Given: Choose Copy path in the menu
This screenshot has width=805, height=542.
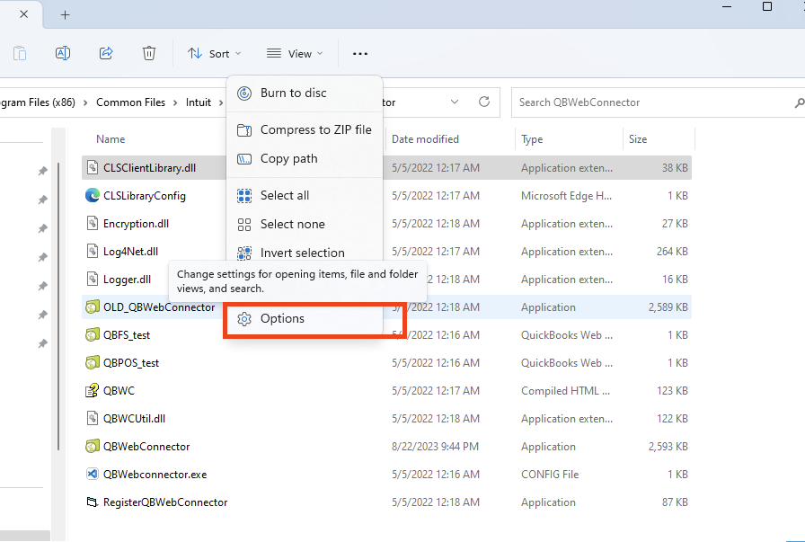Looking at the screenshot, I should click(305, 159).
